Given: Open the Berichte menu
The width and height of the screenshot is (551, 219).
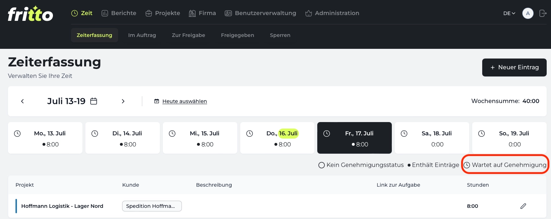Looking at the screenshot, I should [x=119, y=13].
